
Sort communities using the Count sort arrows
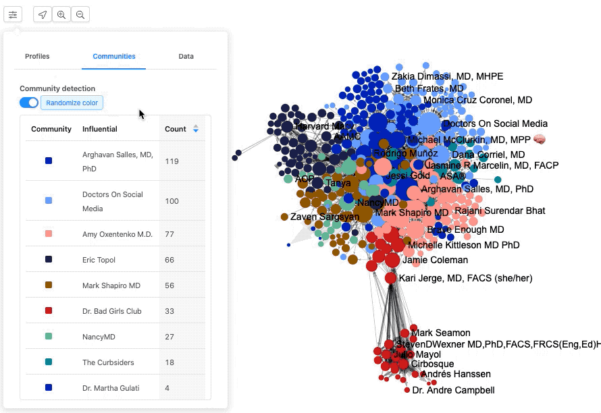tap(196, 129)
